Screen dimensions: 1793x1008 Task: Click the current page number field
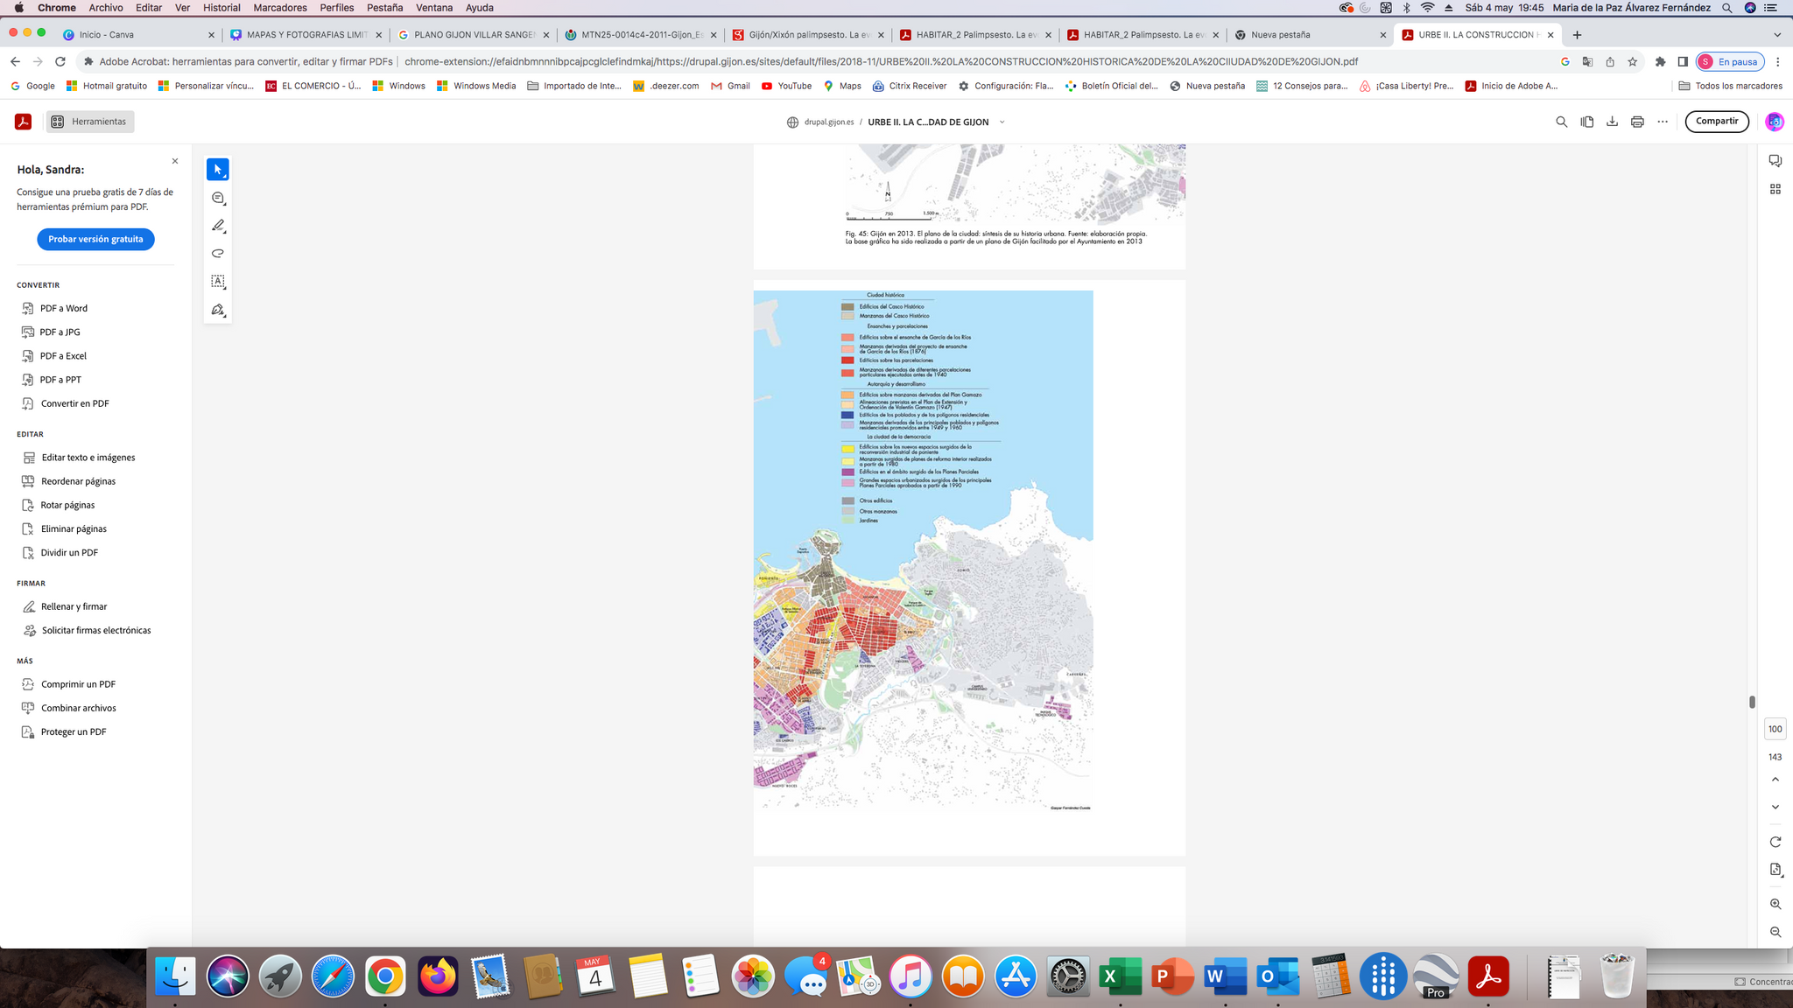click(x=1775, y=729)
